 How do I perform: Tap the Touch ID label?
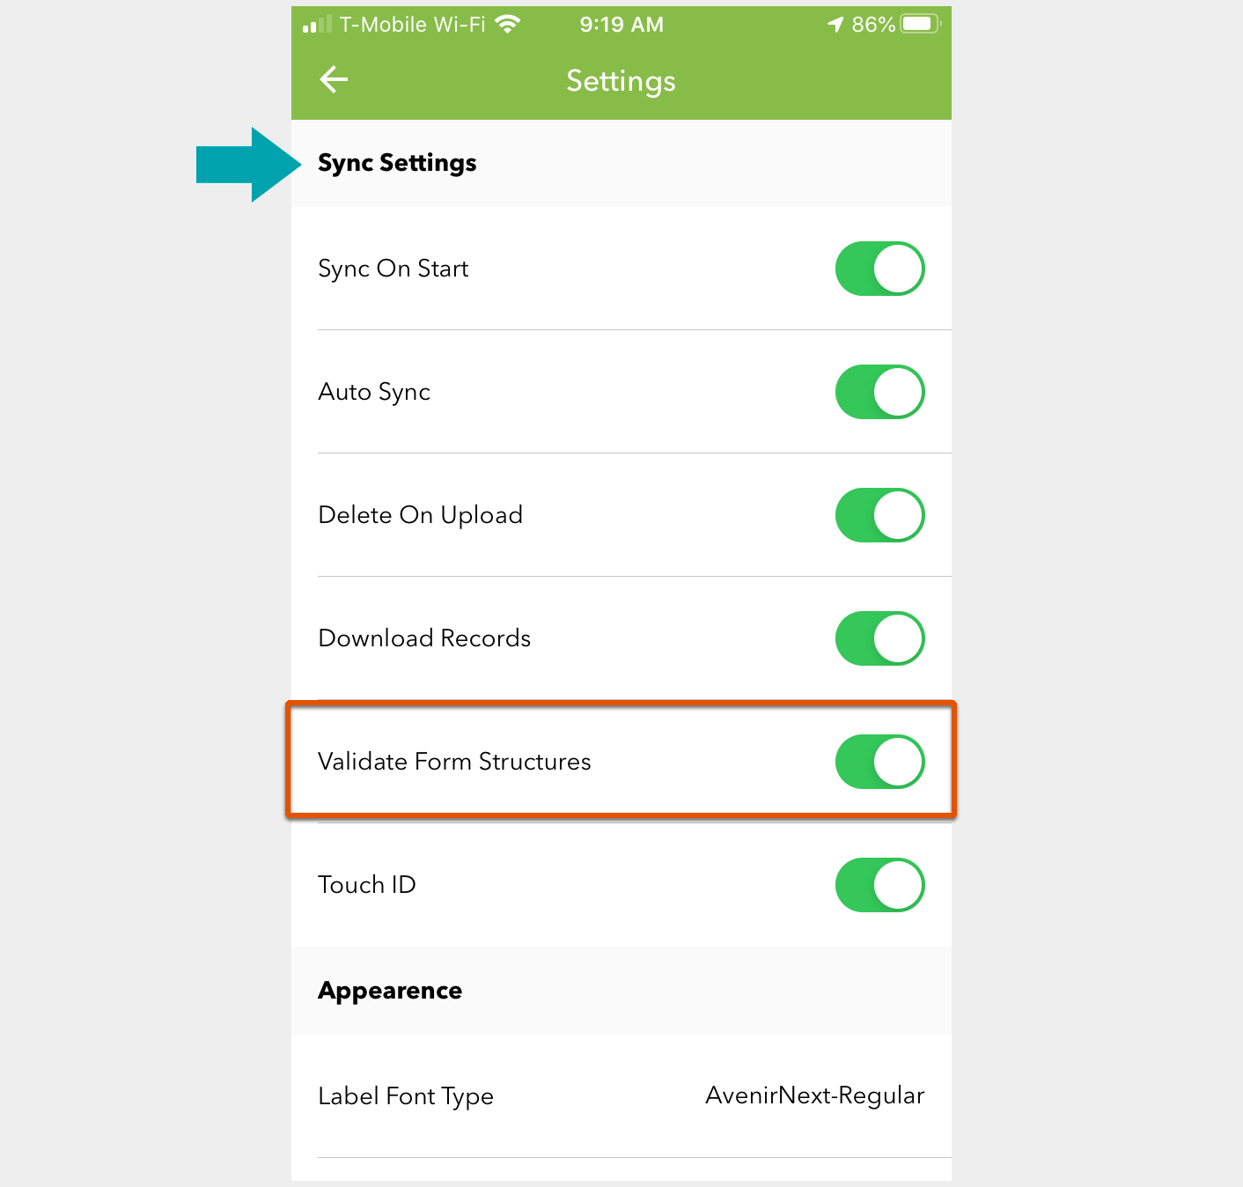[x=367, y=885]
